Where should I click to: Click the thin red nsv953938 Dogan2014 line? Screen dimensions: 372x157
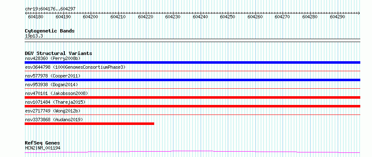pos(192,88)
